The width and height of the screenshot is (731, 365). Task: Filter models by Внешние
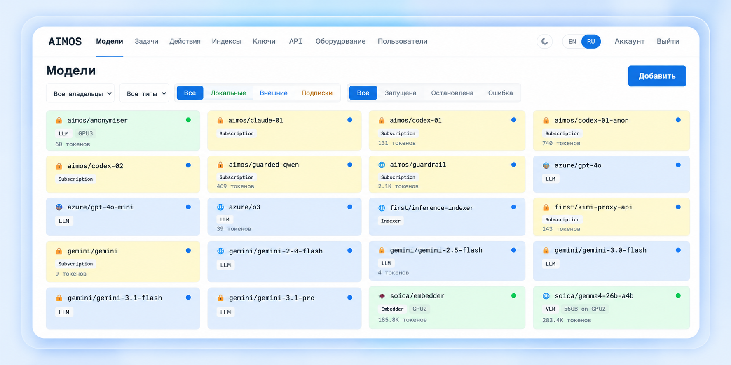click(x=274, y=93)
